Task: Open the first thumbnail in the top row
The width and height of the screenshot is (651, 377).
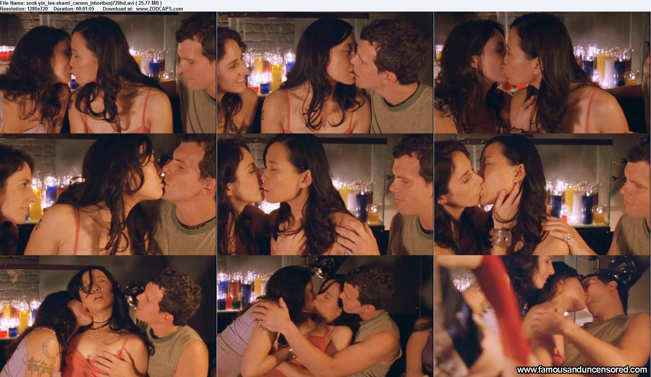Action: point(108,72)
